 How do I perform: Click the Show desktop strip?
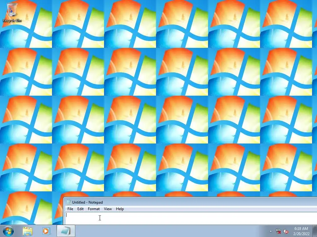click(315, 231)
